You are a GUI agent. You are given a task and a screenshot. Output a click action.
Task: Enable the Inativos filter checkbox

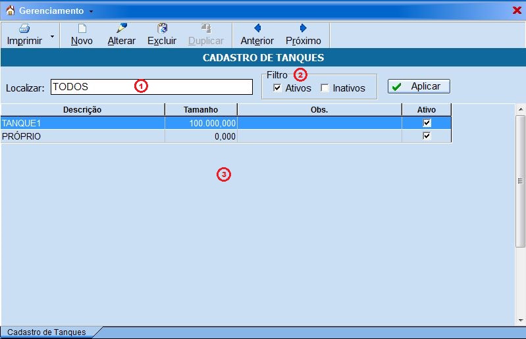coord(325,88)
